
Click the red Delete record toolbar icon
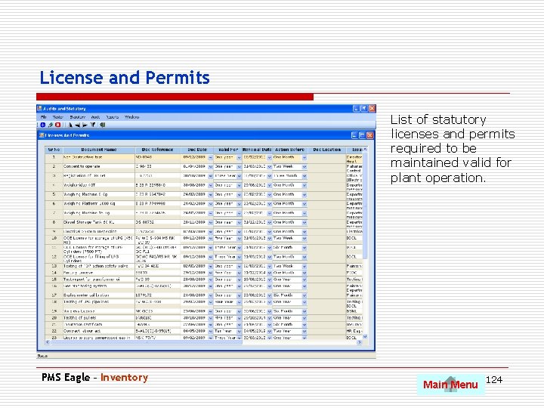[x=57, y=125]
